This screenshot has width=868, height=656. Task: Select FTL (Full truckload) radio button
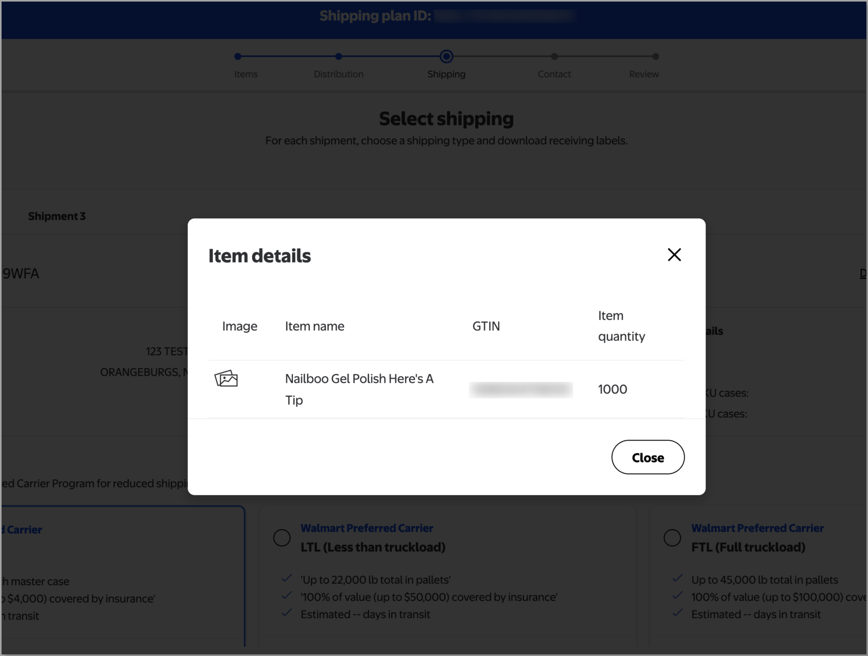(672, 537)
